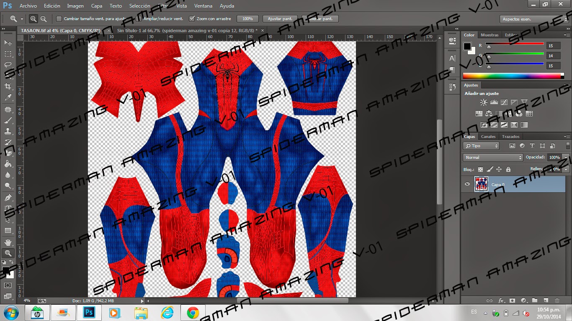Open the Filtro menu
This screenshot has height=321, width=572.
coord(162,6)
